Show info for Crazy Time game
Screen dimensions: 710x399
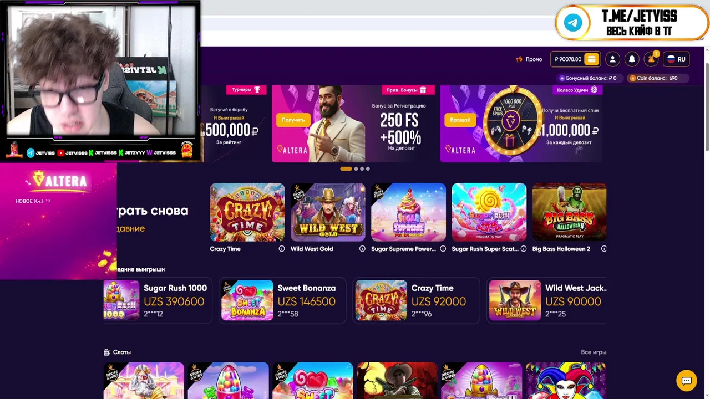(282, 249)
